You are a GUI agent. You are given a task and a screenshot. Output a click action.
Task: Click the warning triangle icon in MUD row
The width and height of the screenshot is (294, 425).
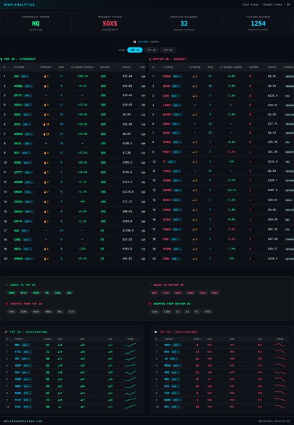coord(194,86)
